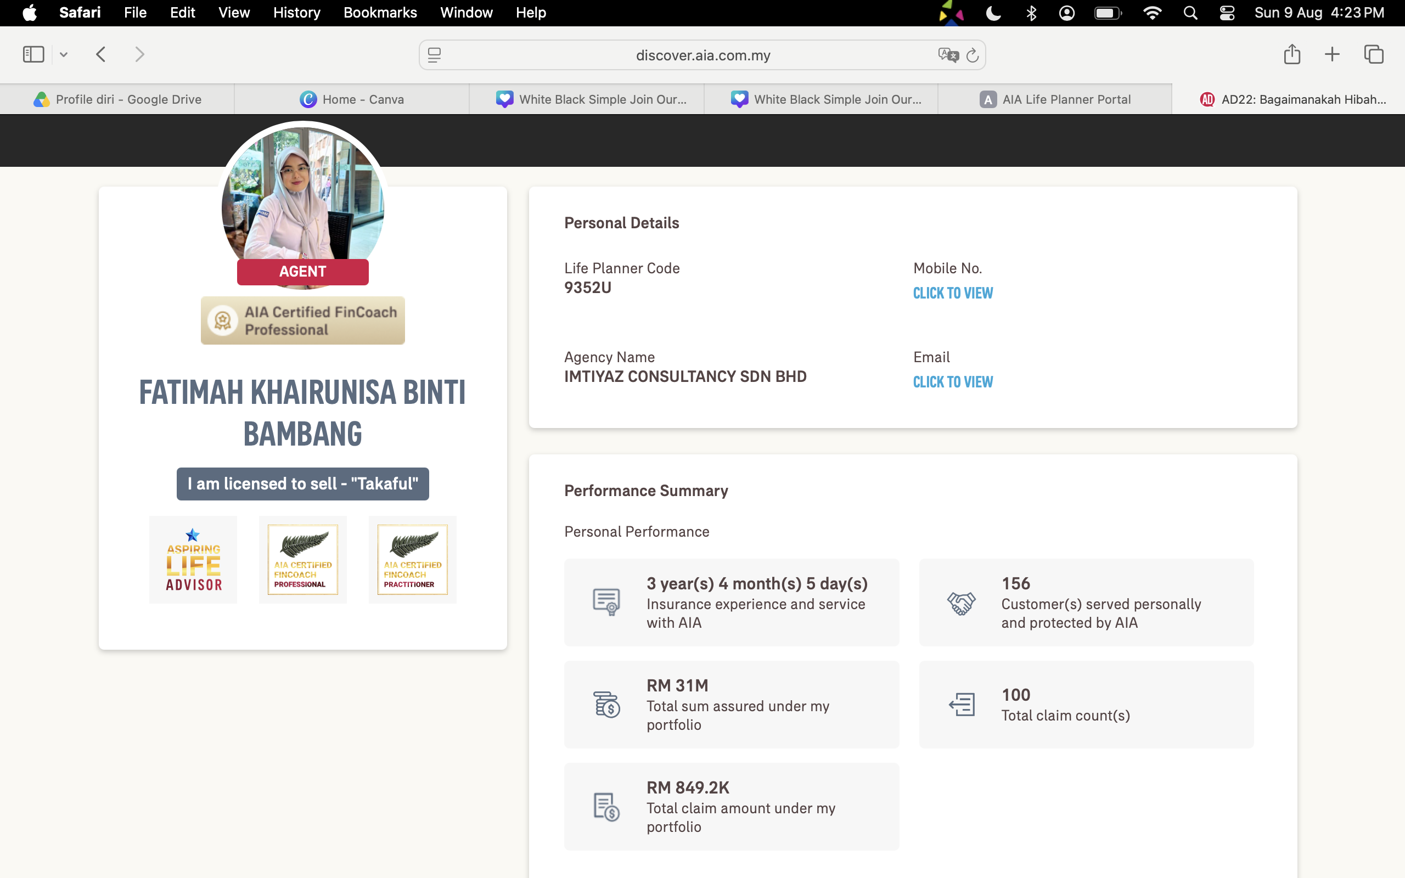Open the File menu
Viewport: 1405px width, 878px height.
click(x=135, y=13)
